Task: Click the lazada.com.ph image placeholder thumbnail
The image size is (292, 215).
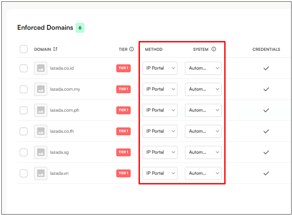Action: [41, 110]
